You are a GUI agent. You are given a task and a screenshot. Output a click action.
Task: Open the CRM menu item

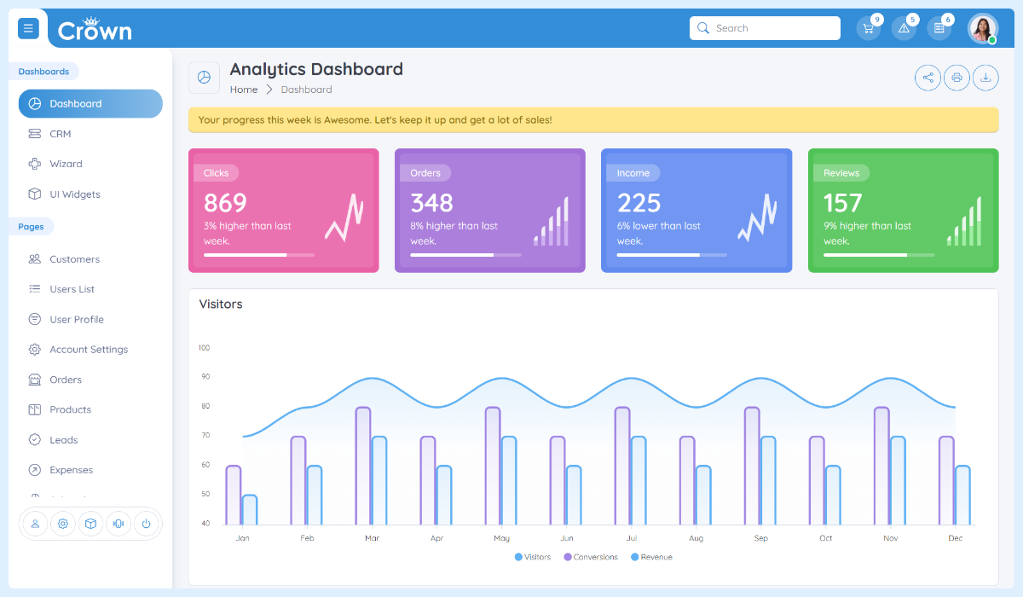click(59, 133)
